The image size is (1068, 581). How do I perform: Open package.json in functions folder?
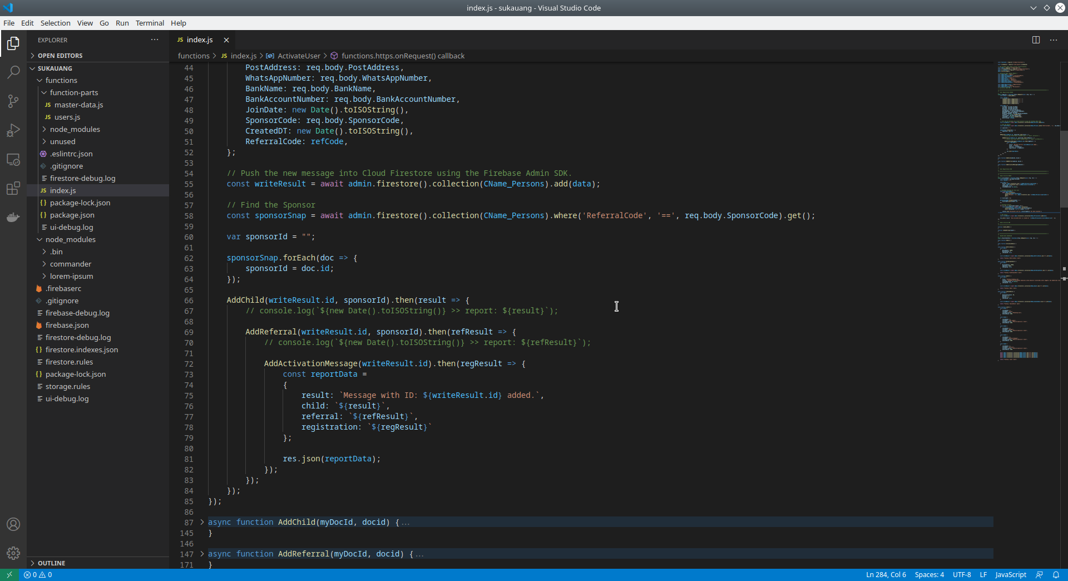pos(98,215)
